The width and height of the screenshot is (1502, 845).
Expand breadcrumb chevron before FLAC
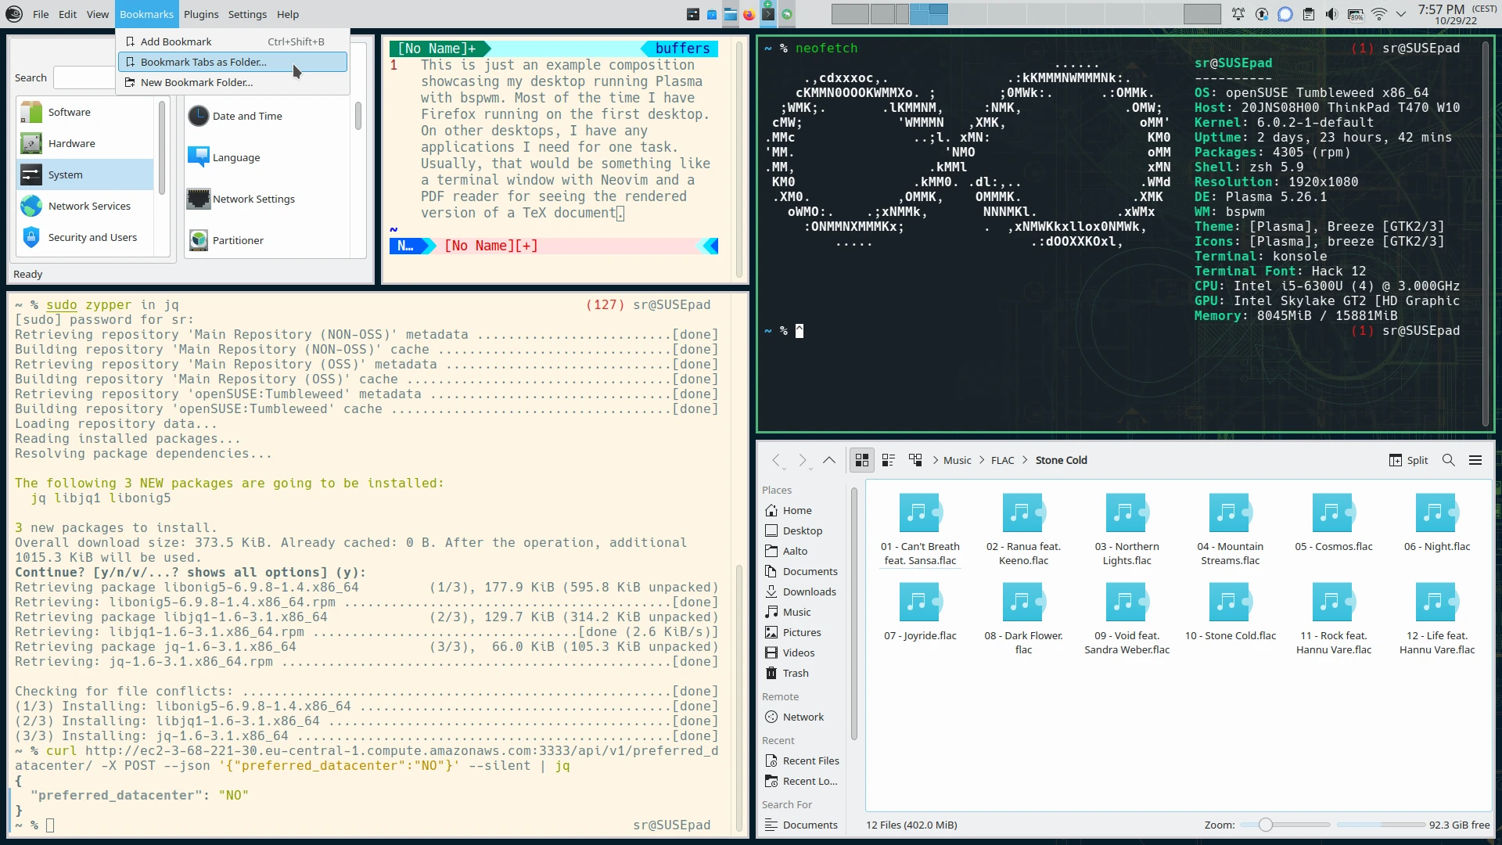(981, 460)
